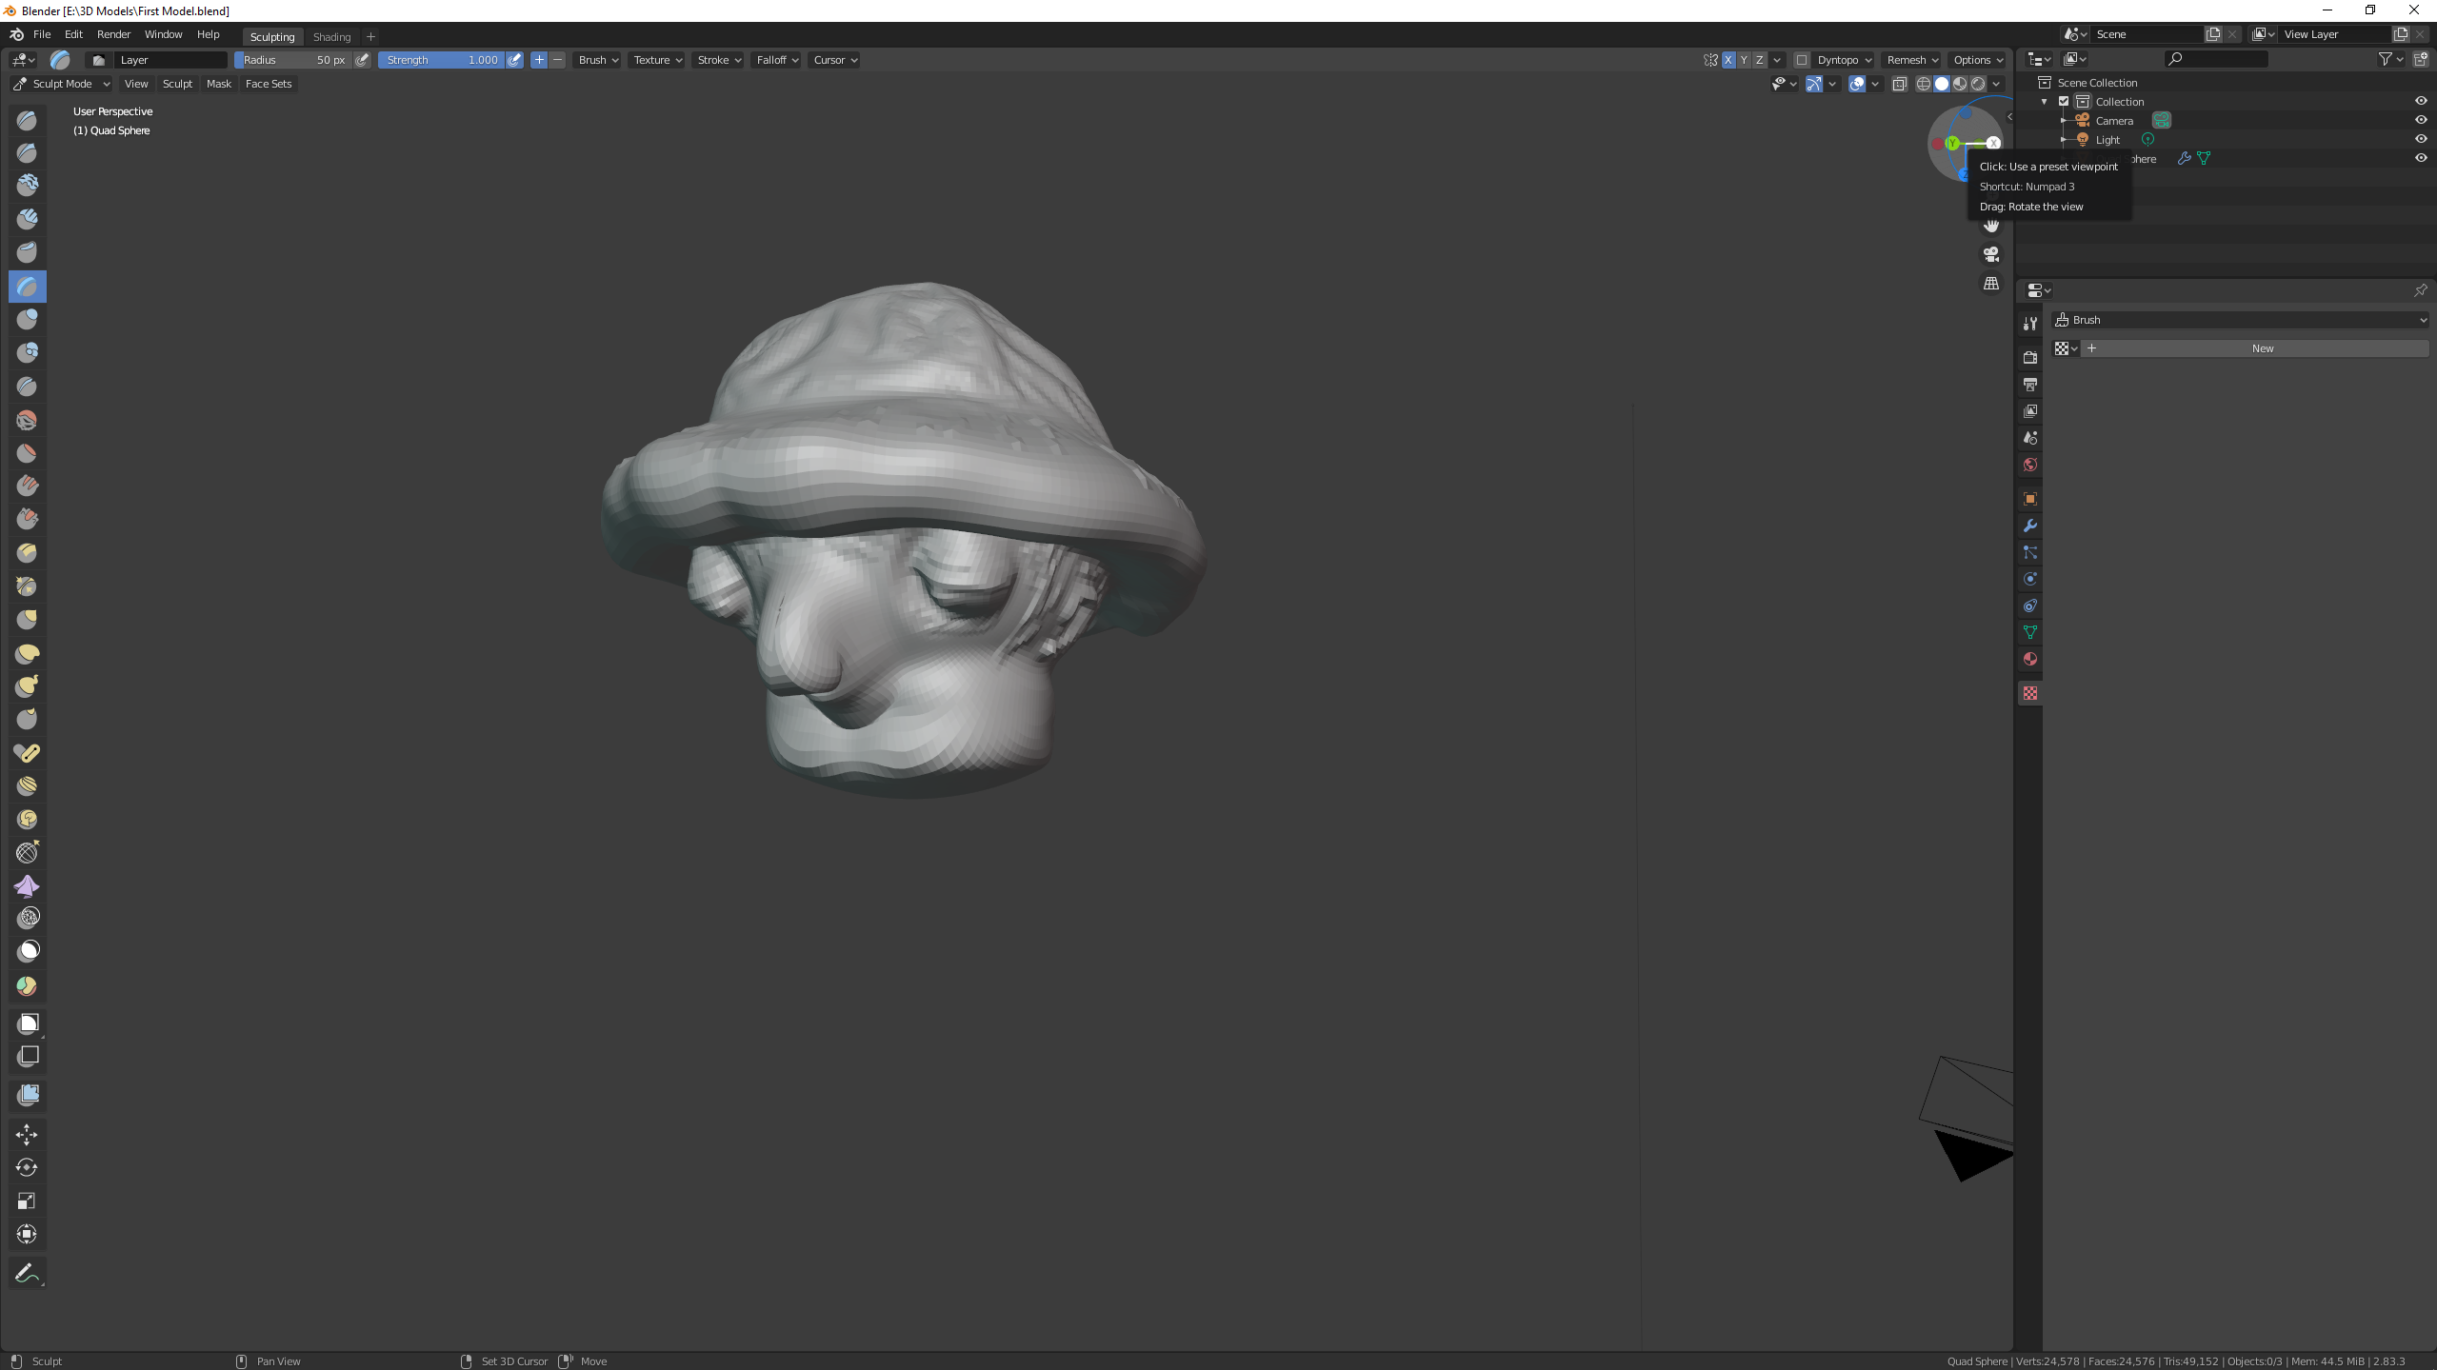Toggle X axis symmetry
This screenshot has width=2437, height=1370.
tap(1728, 60)
